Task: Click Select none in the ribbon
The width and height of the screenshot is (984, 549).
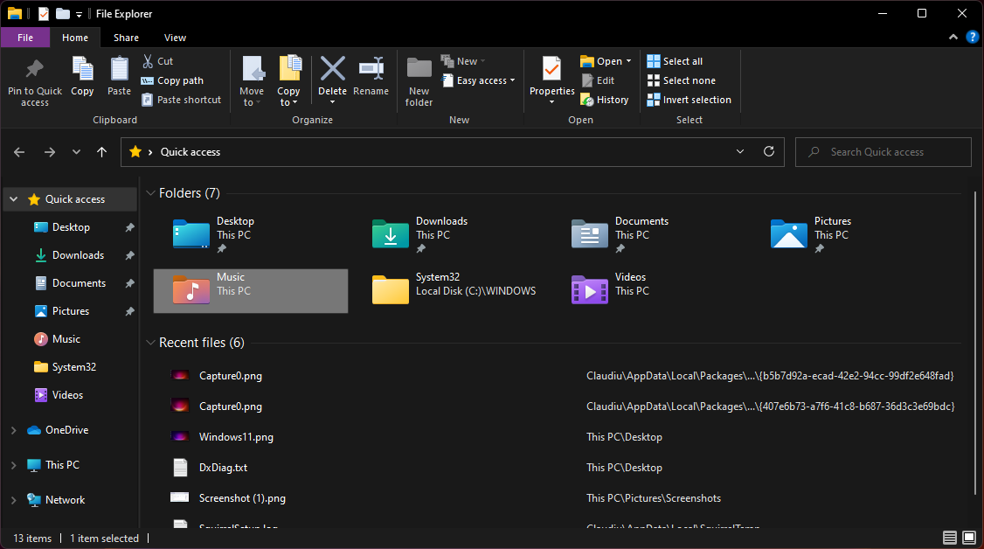Action: [x=681, y=80]
